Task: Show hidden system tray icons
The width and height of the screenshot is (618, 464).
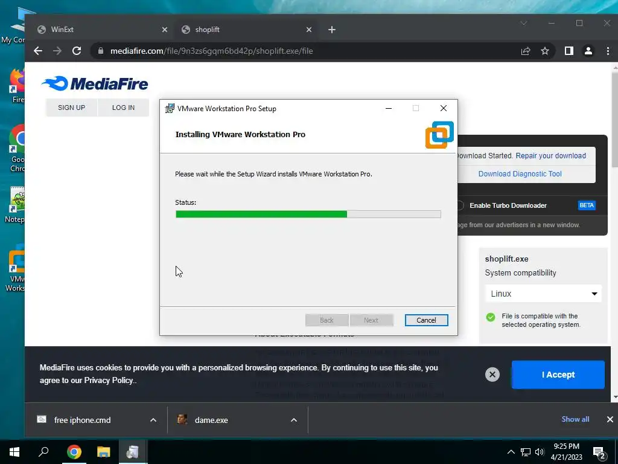Action: pos(511,452)
